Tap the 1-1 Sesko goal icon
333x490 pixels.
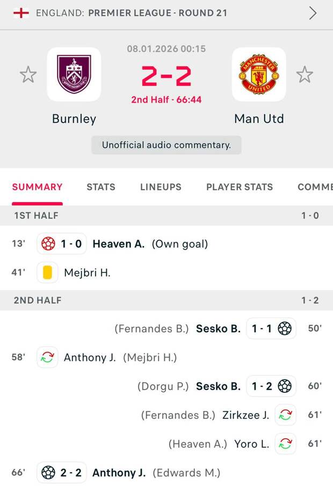coord(285,328)
